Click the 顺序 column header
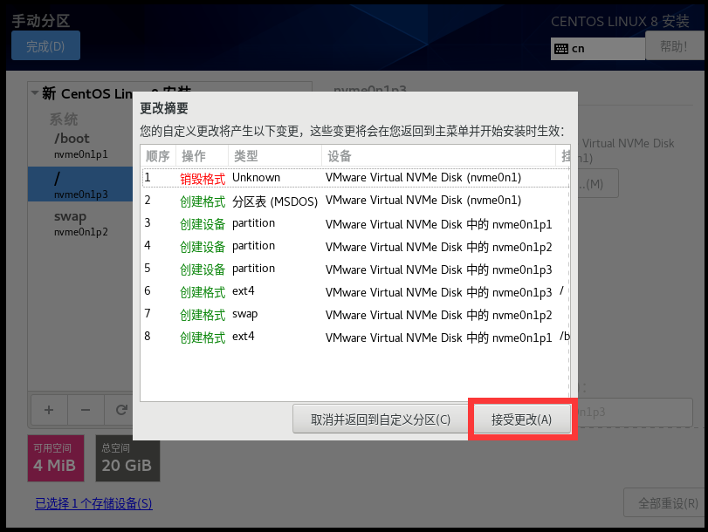The image size is (708, 532). [158, 156]
